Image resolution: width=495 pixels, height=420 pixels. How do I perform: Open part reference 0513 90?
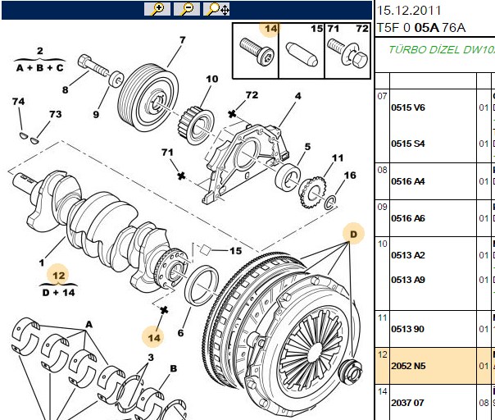coord(408,329)
